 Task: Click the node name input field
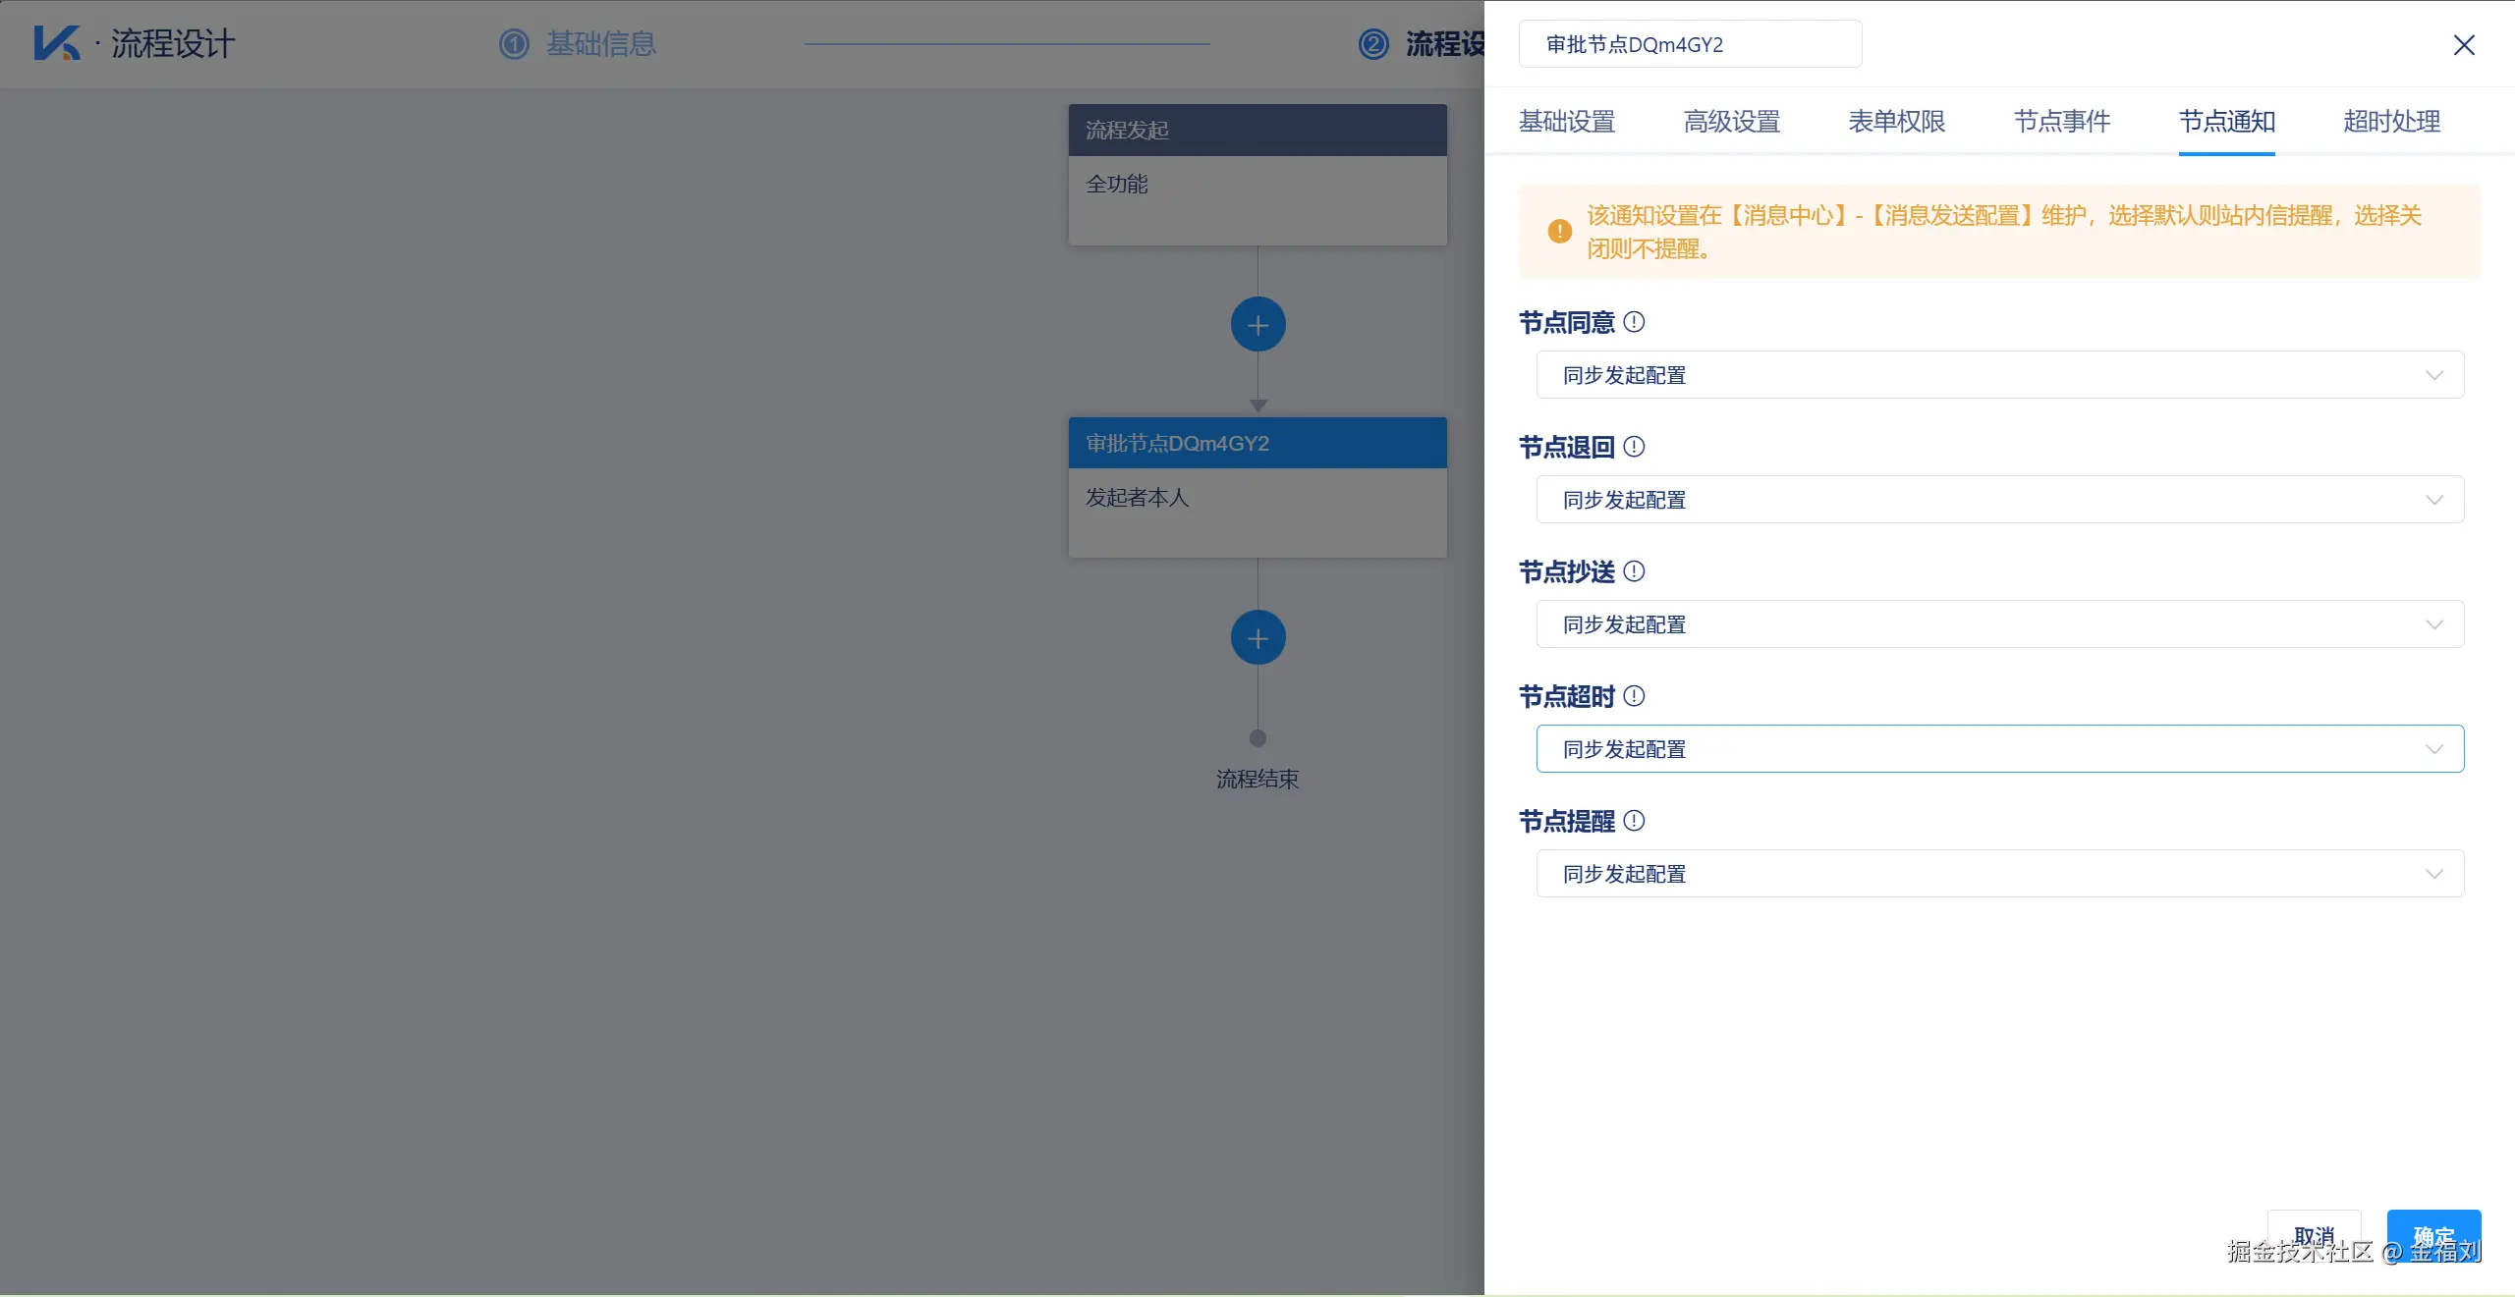tap(1690, 45)
